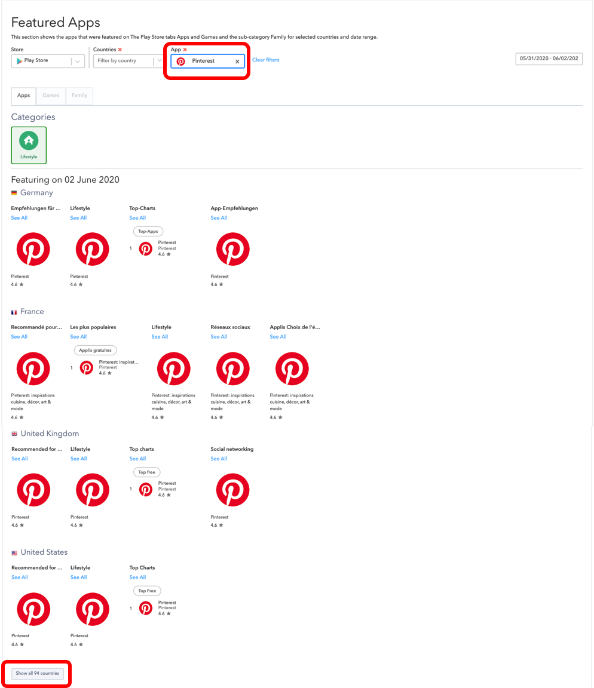
Task: Click Pinterest icon under Empfehlungen für
Action: pyautogui.click(x=33, y=249)
